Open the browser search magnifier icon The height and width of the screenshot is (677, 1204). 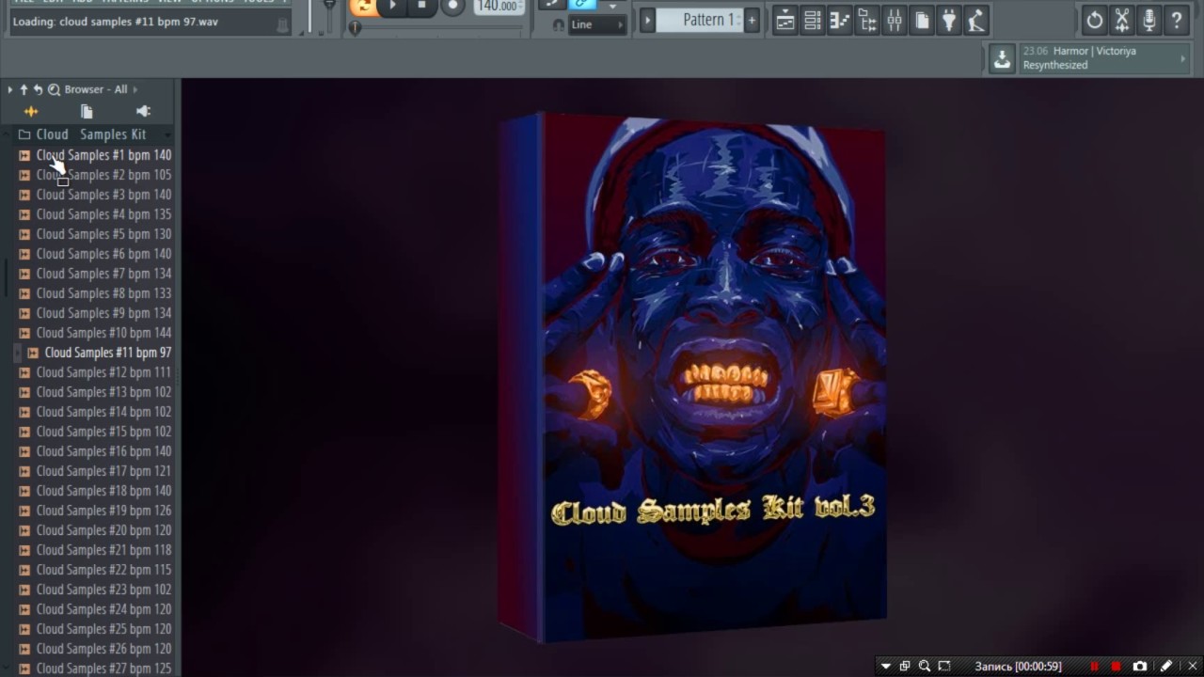click(x=54, y=89)
